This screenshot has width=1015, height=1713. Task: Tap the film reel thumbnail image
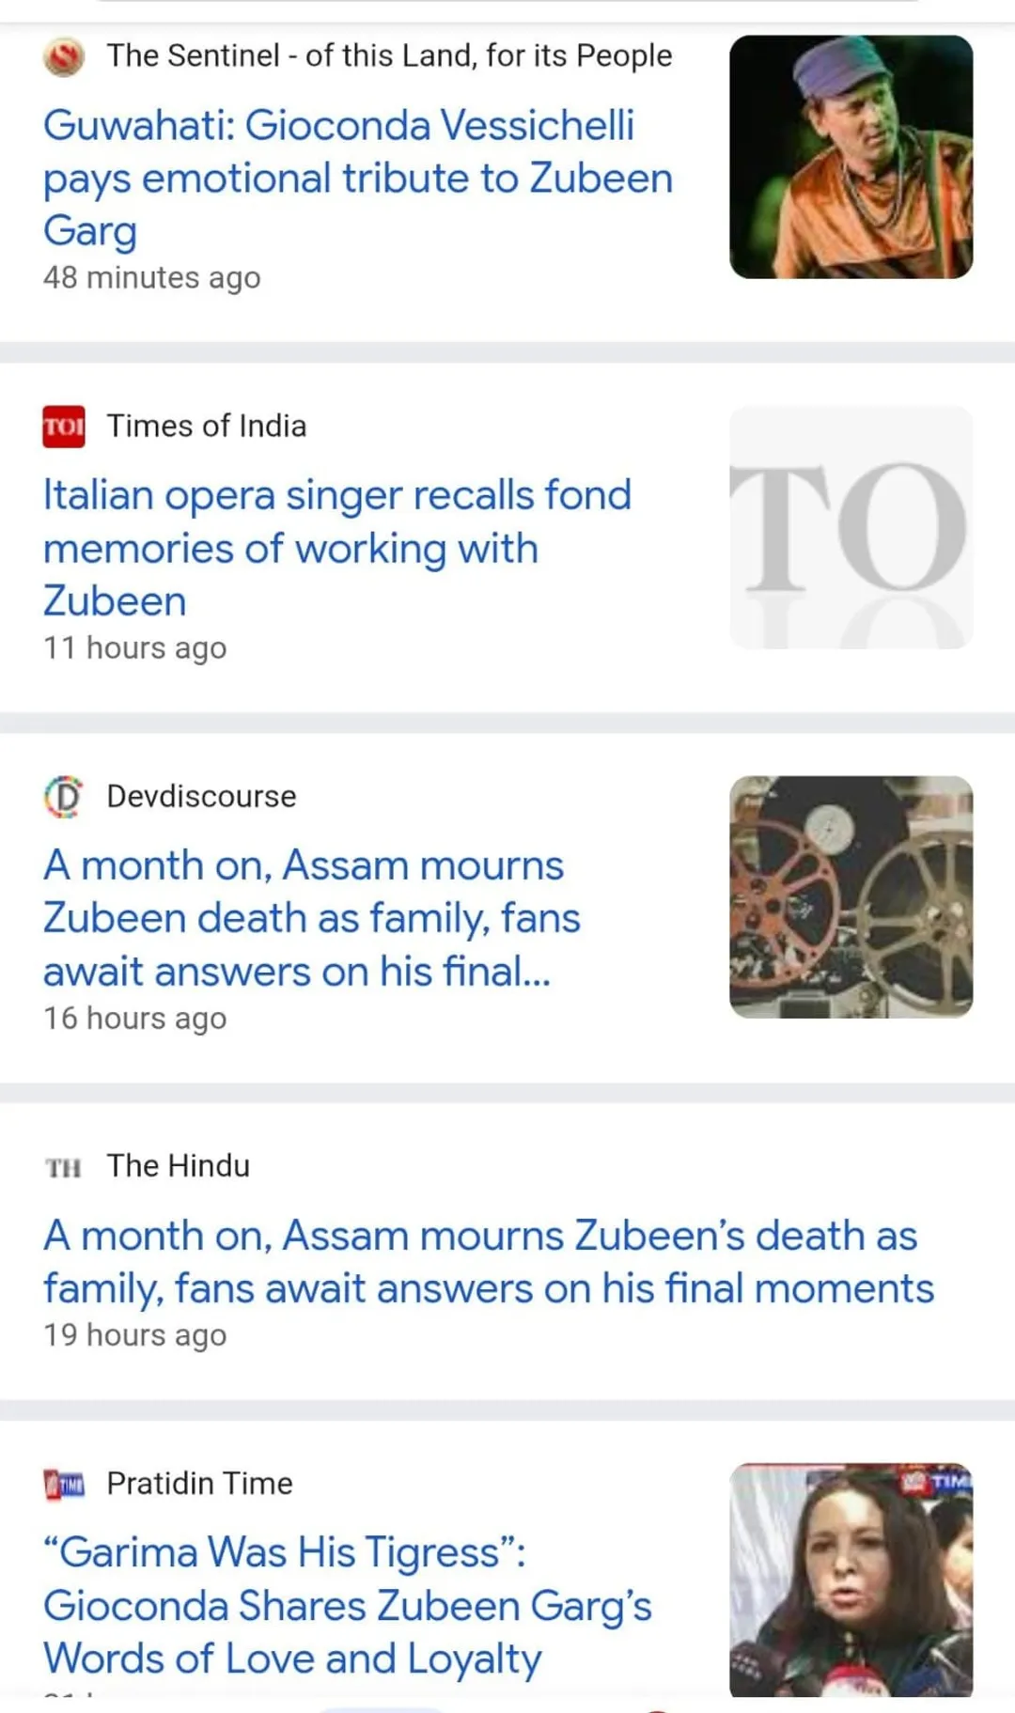(x=851, y=897)
